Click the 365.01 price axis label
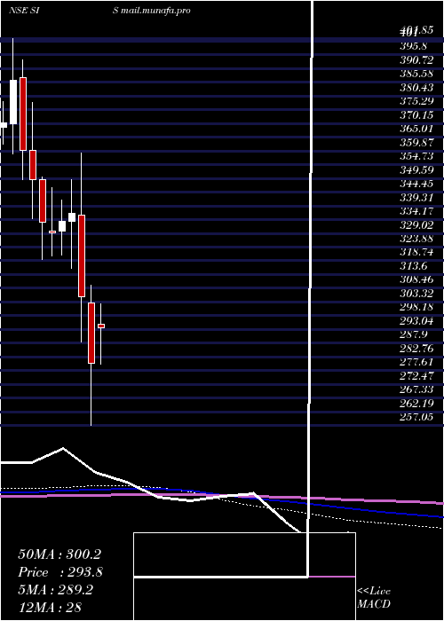Screen dimensions: 444x621 tap(417, 129)
